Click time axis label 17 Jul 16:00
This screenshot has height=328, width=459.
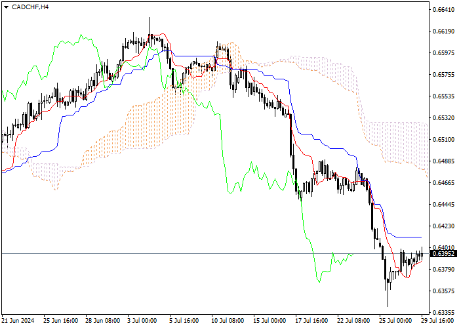point(312,321)
